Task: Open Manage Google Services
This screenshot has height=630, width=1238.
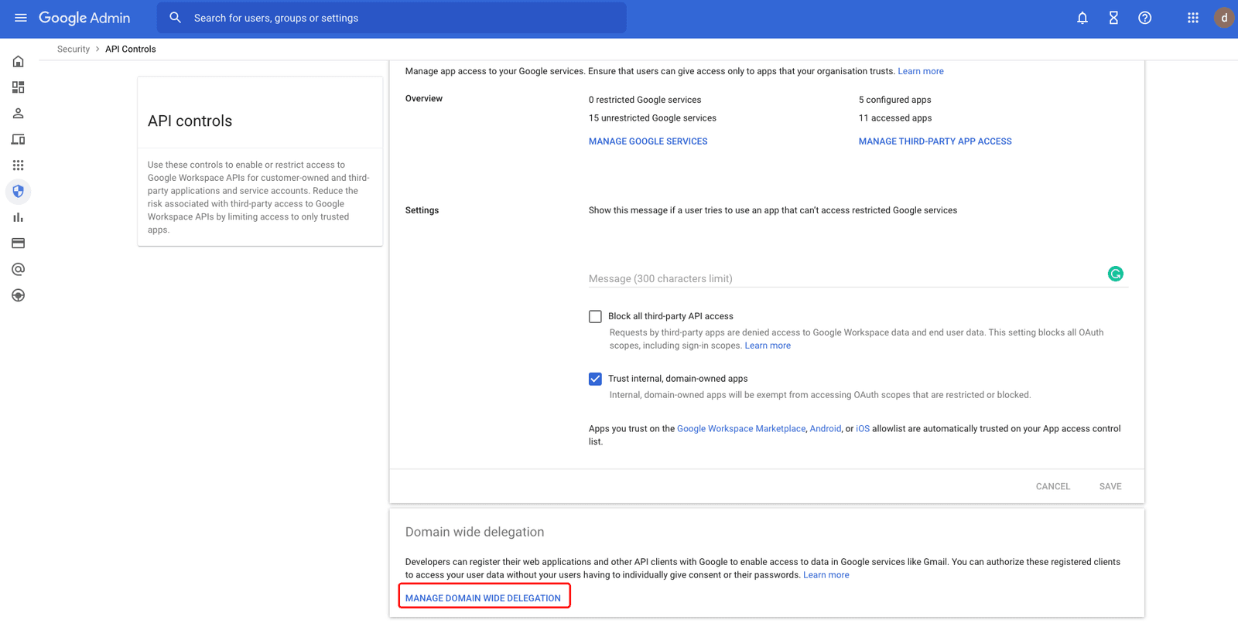Action: pyautogui.click(x=648, y=141)
